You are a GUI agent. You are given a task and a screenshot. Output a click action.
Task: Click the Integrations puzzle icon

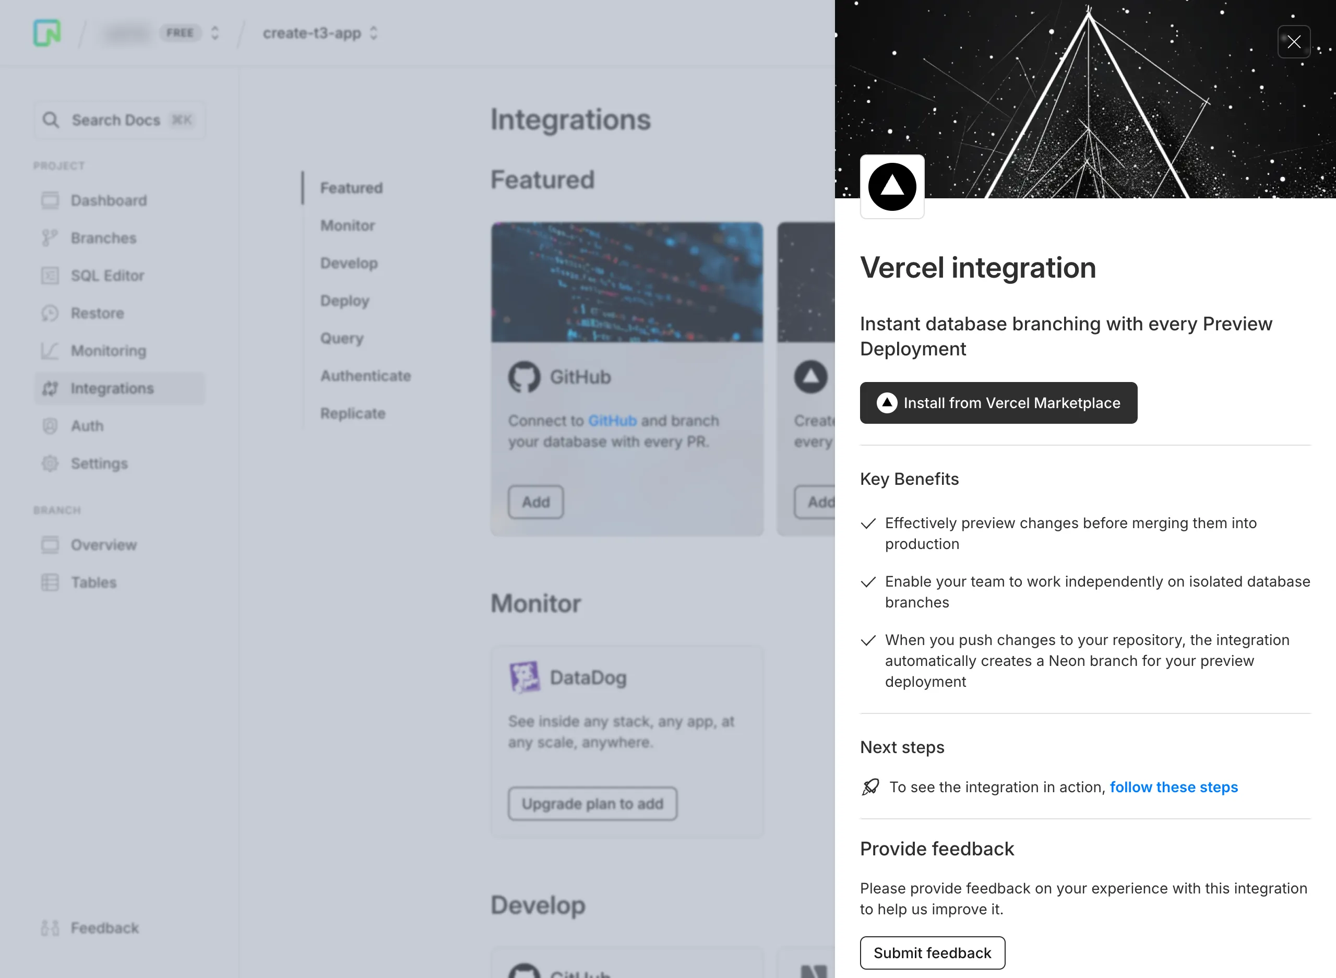50,388
